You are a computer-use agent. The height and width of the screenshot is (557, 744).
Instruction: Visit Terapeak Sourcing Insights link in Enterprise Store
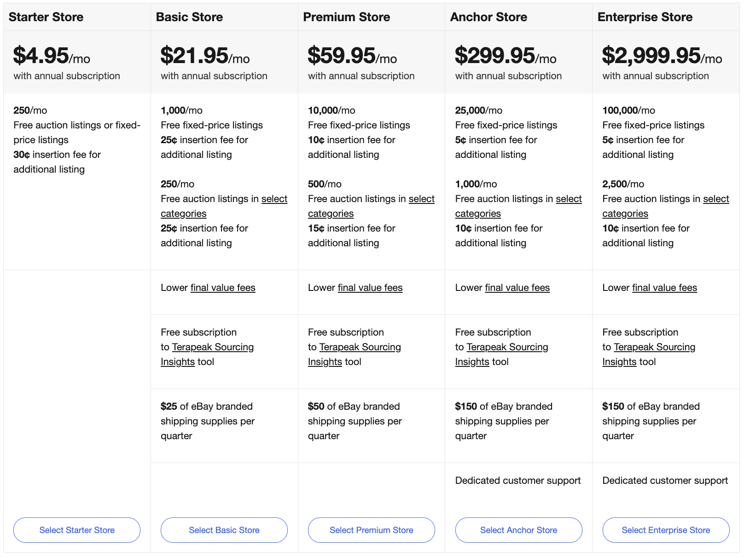pyautogui.click(x=654, y=347)
